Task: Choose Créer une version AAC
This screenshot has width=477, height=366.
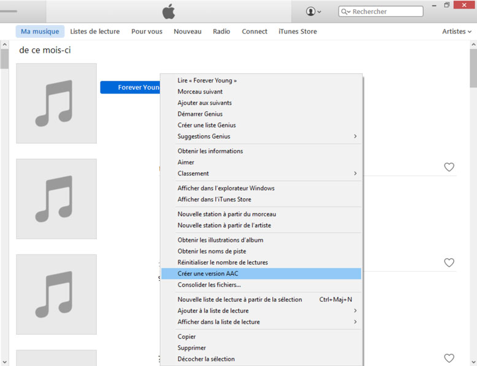Action: [x=261, y=274]
